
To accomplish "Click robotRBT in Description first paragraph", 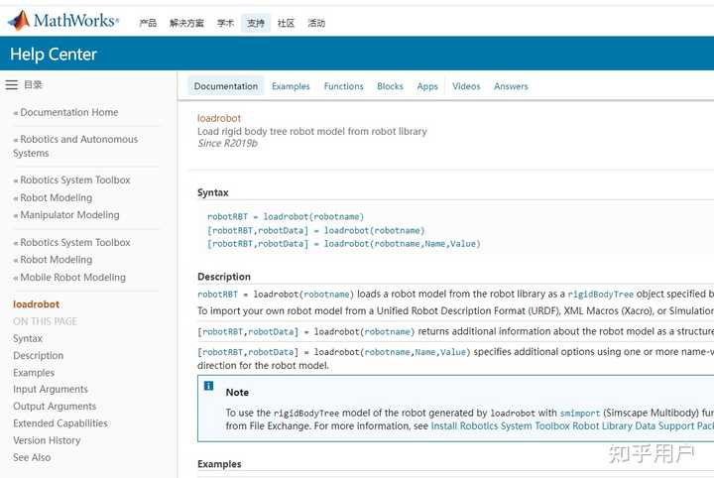I will pyautogui.click(x=217, y=295).
